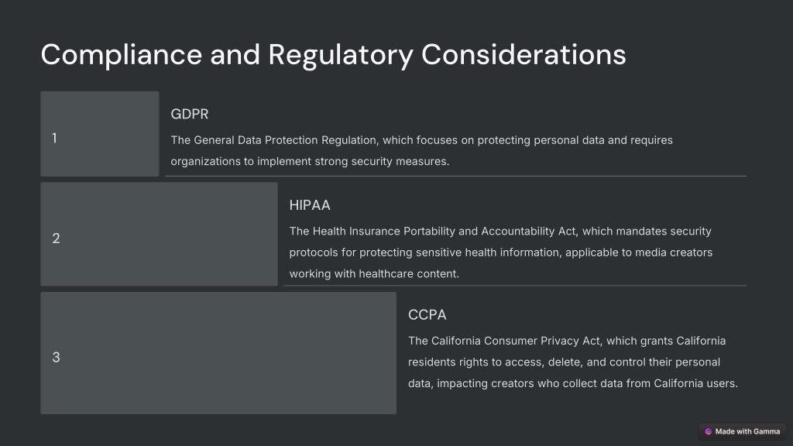Click the divider line under GDPR section
Image resolution: width=793 pixels, height=446 pixels.
point(455,176)
